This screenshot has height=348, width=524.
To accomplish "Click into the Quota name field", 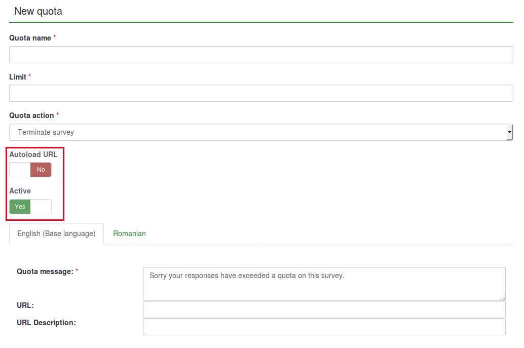I will click(x=261, y=55).
